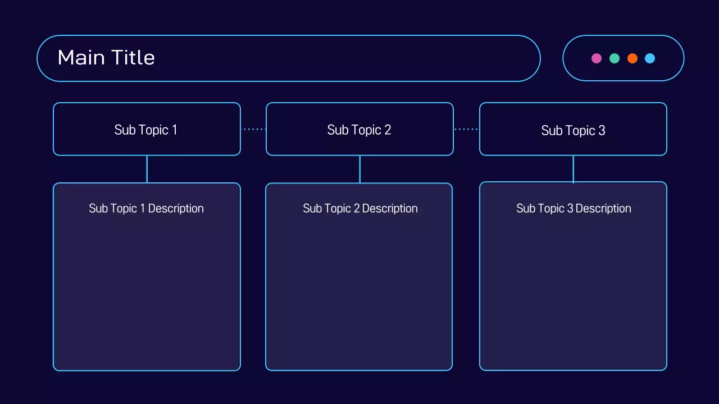Click the Sub Topic 1 Description heading
The height and width of the screenshot is (404, 719).
(x=146, y=208)
